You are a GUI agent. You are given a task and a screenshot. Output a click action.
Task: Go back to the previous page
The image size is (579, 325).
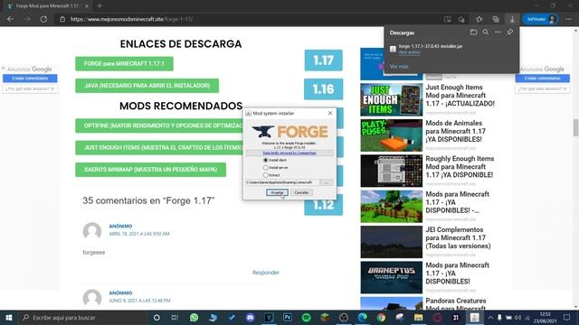(x=10, y=19)
